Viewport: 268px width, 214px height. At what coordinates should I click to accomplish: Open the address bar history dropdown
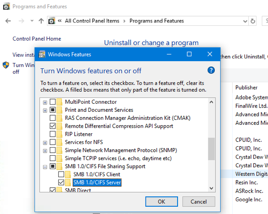pyautogui.click(x=245, y=21)
